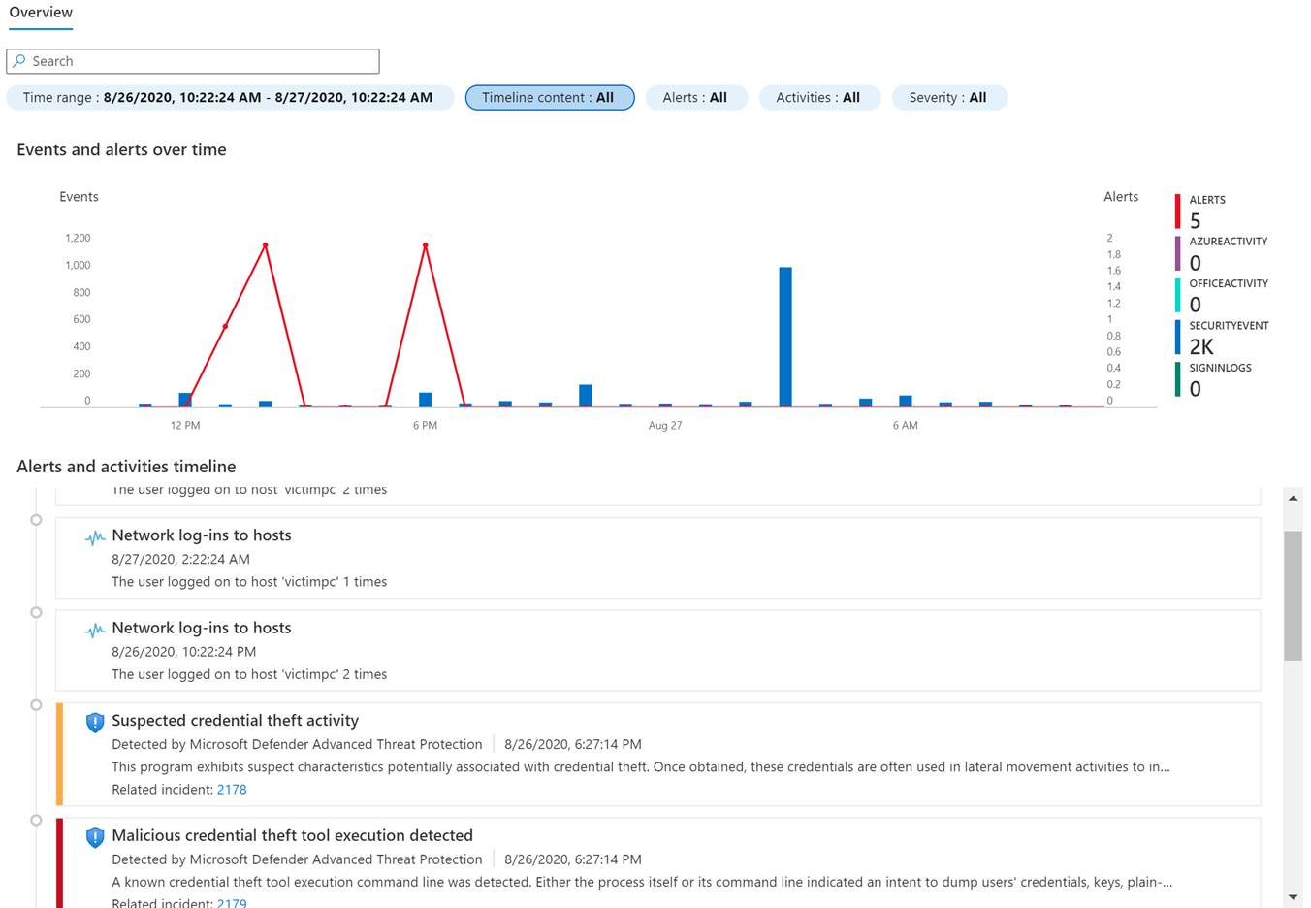Open related incident 2179 link
Screen dimensions: 1311x908
[x=232, y=902]
